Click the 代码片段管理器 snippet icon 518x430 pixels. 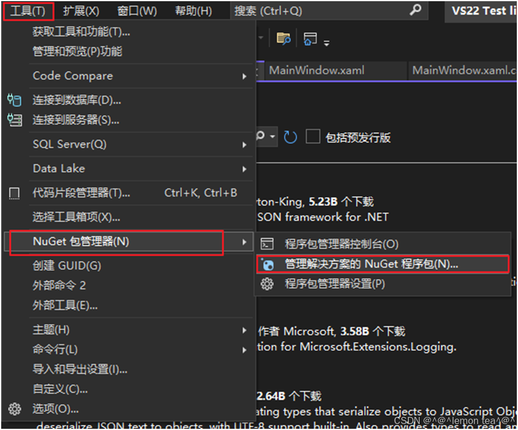pyautogui.click(x=14, y=194)
